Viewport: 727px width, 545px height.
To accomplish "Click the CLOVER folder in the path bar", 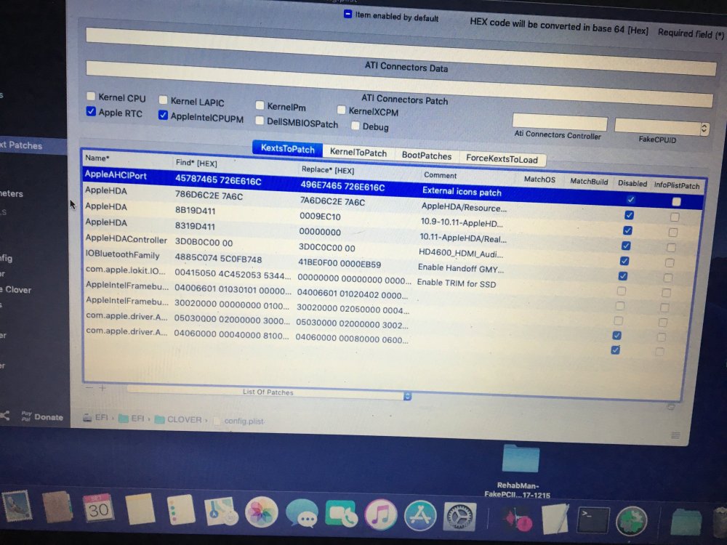I will coord(179,419).
